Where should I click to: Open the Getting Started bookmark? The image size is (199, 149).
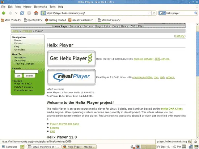coord(56,20)
